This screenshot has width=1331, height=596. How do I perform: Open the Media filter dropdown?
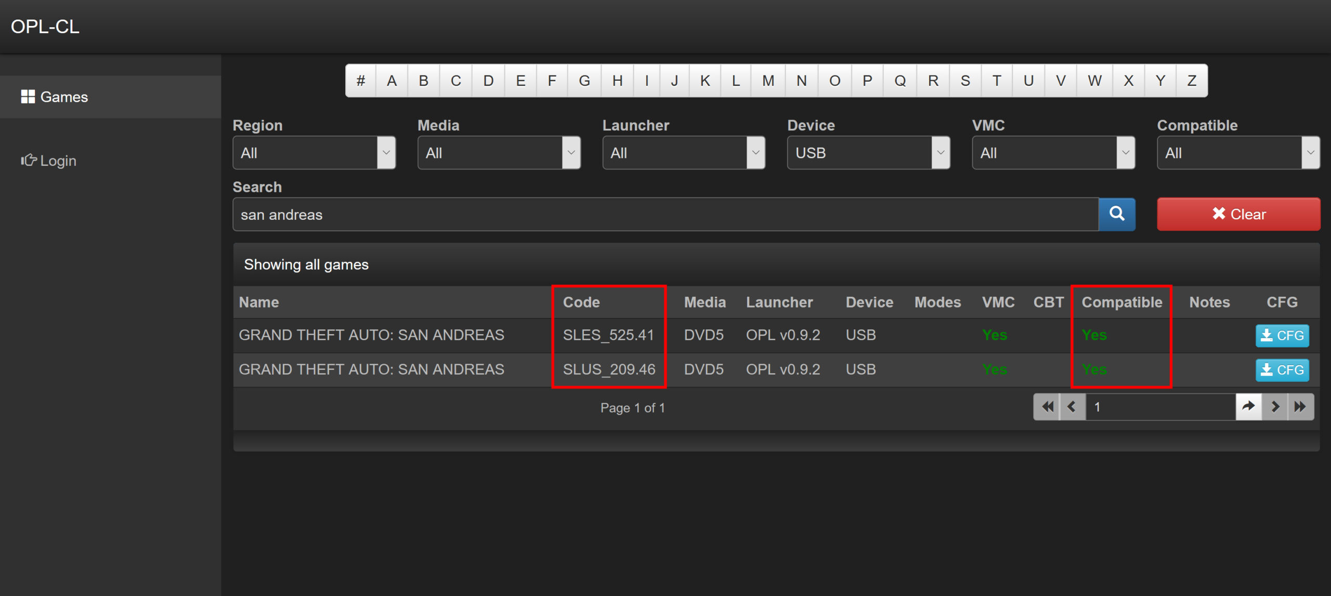click(499, 153)
